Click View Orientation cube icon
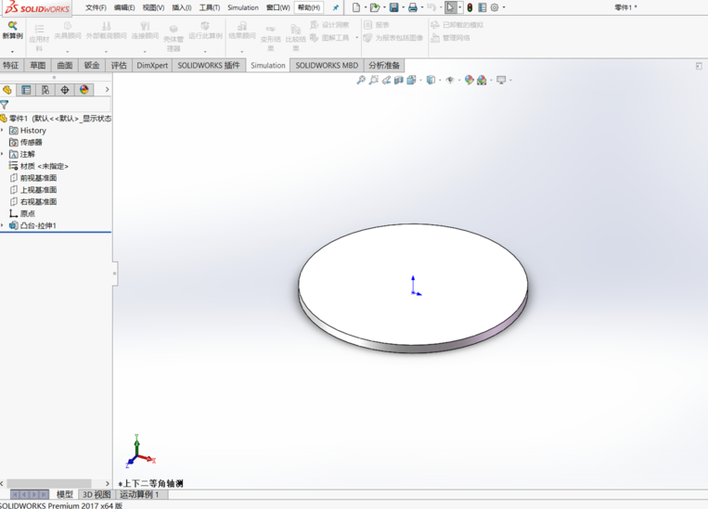The height and width of the screenshot is (509, 708). coord(411,80)
